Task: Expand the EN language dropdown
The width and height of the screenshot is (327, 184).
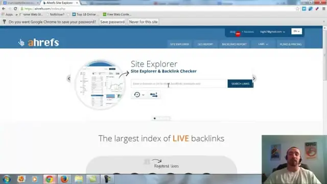Action: (296, 31)
